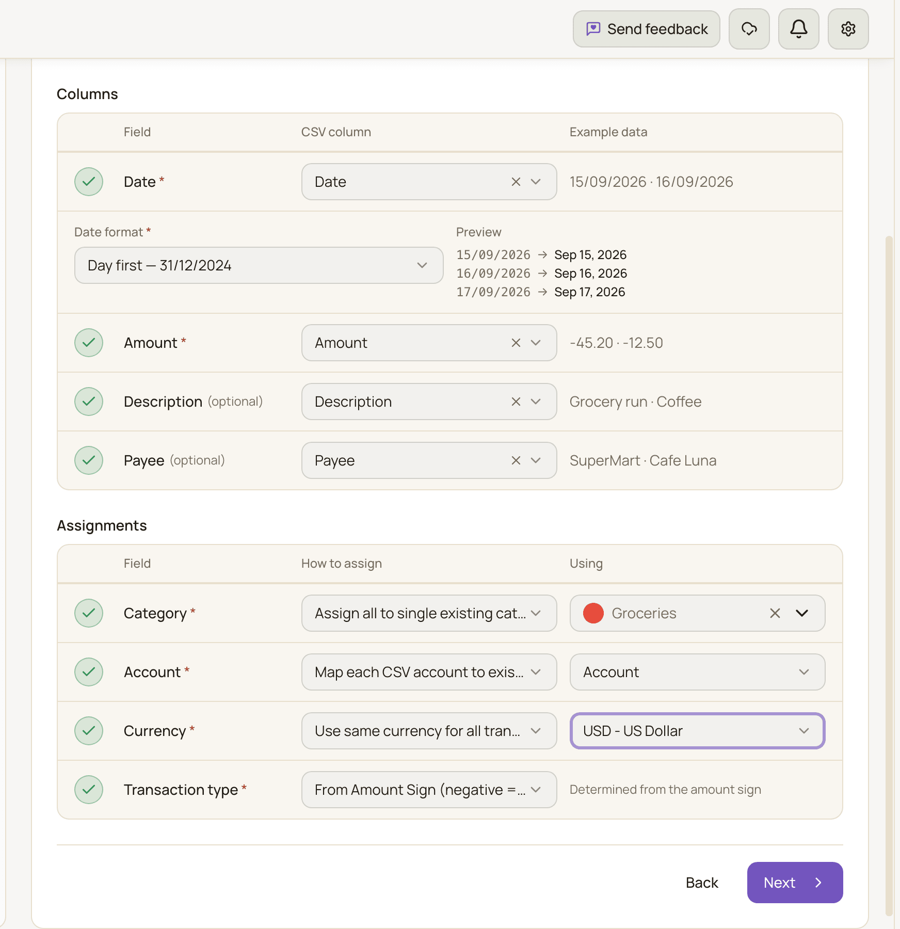The width and height of the screenshot is (900, 929).
Task: Open Account how-to-assign dropdown
Action: point(429,672)
